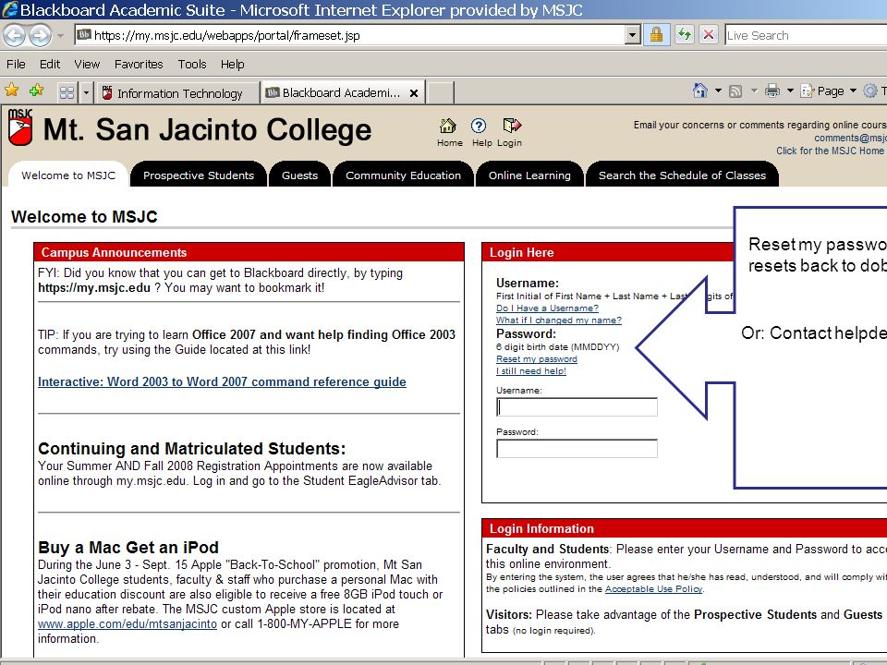Open Word 2003 to 2007 reference guide link
887x665 pixels.
(x=222, y=381)
